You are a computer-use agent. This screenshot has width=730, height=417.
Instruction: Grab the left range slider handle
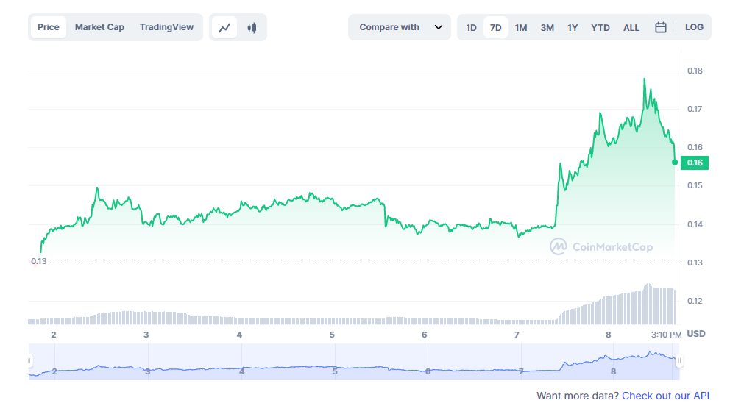(29, 360)
